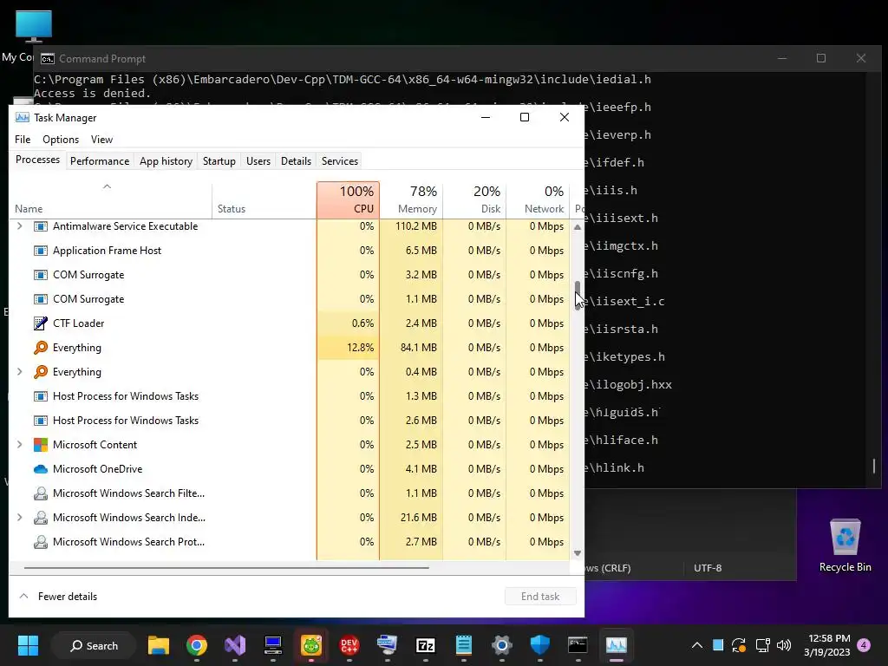Viewport: 888px width, 666px height.
Task: Click the Task Manager horizontal scrollbar
Action: (226, 567)
